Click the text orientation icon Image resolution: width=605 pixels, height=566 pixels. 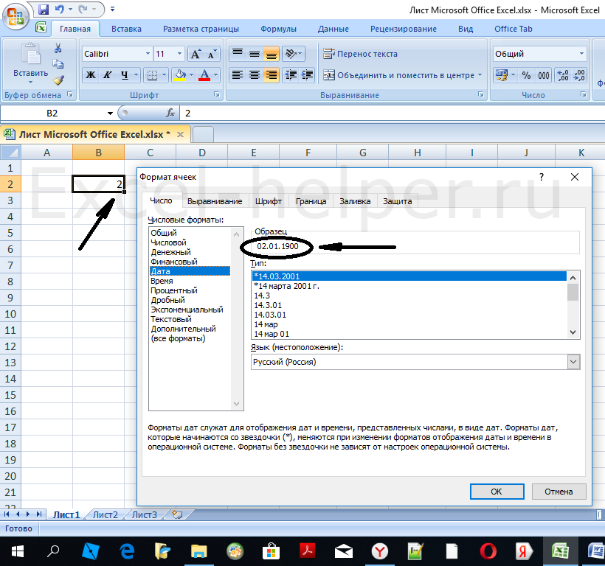291,54
